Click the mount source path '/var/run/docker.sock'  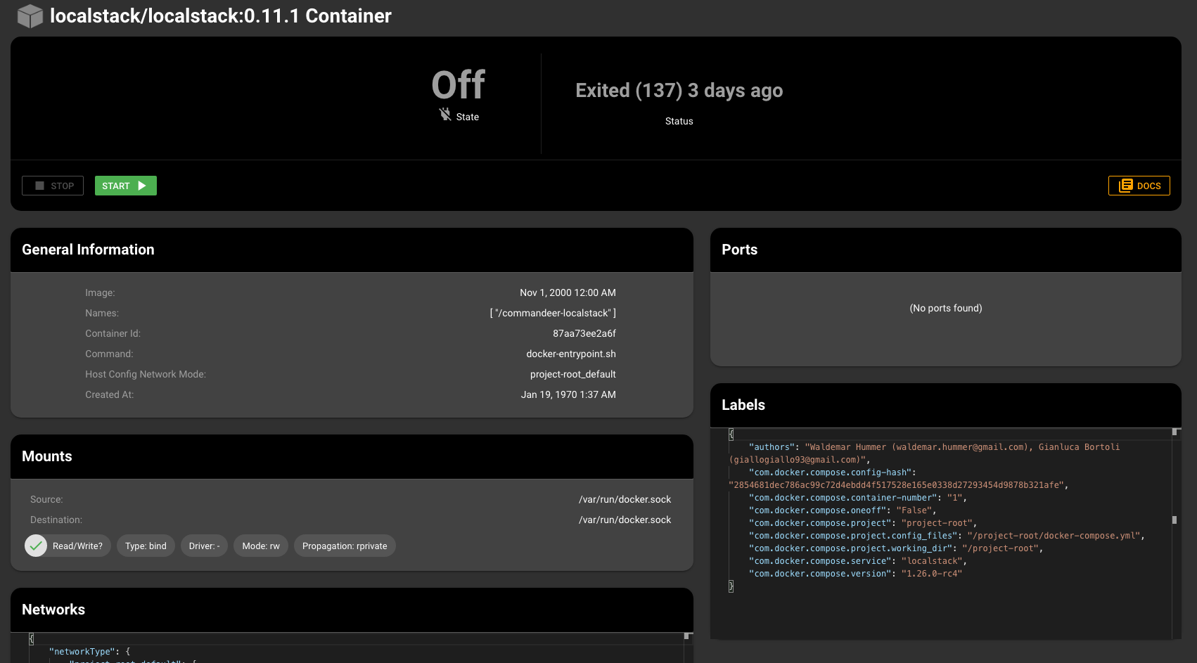pyautogui.click(x=625, y=499)
